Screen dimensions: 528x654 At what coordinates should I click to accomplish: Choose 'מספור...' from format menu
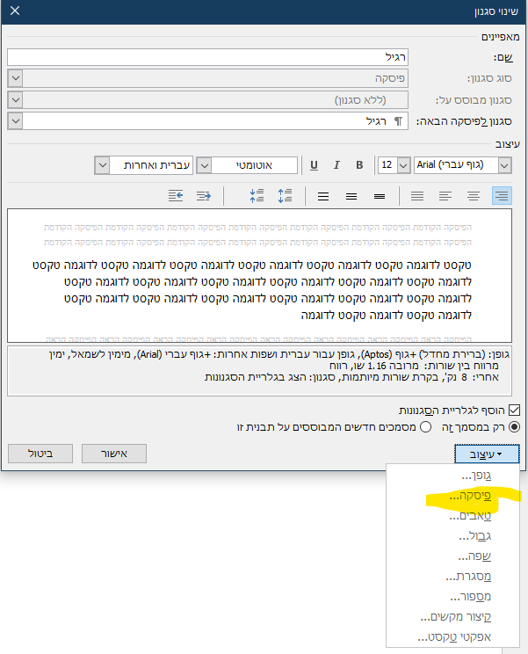[x=453, y=597]
